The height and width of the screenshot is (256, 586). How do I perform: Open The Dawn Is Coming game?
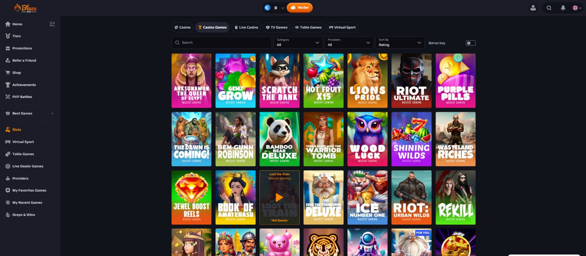point(192,139)
